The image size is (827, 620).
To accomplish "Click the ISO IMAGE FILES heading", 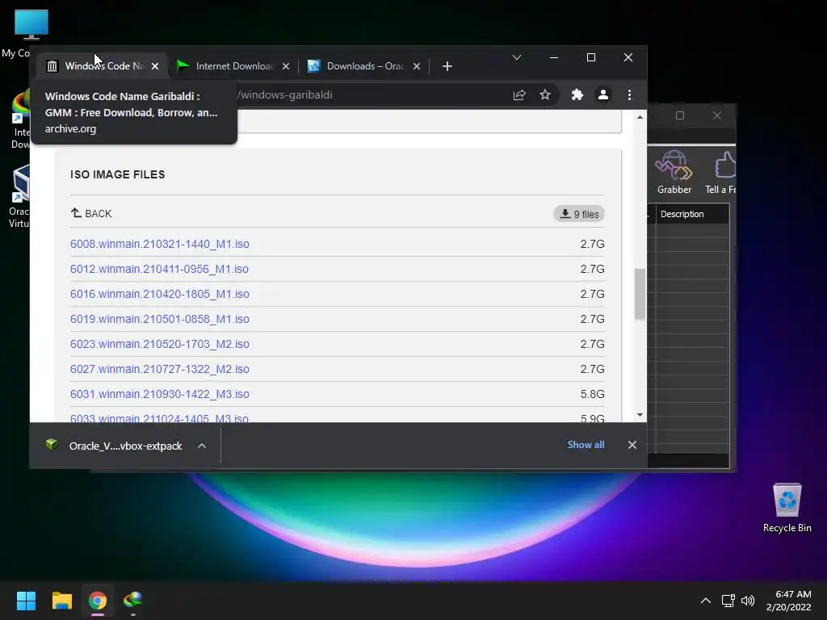I will 118,174.
